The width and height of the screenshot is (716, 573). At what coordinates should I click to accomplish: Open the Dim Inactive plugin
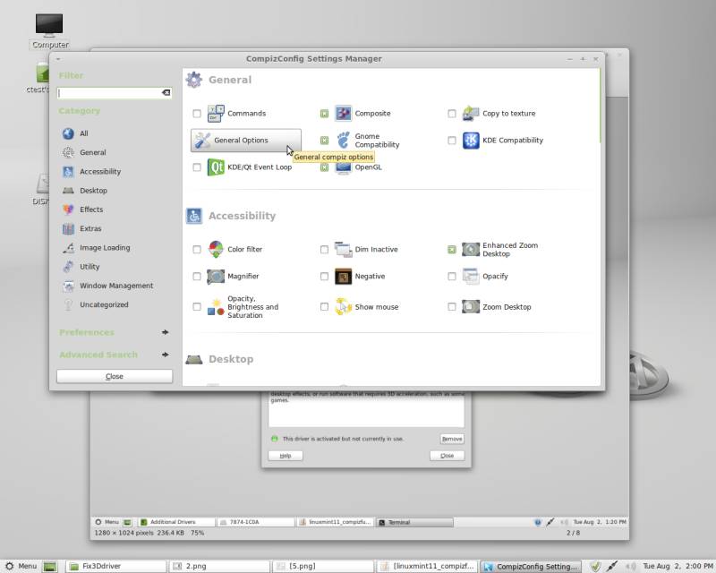click(x=367, y=250)
